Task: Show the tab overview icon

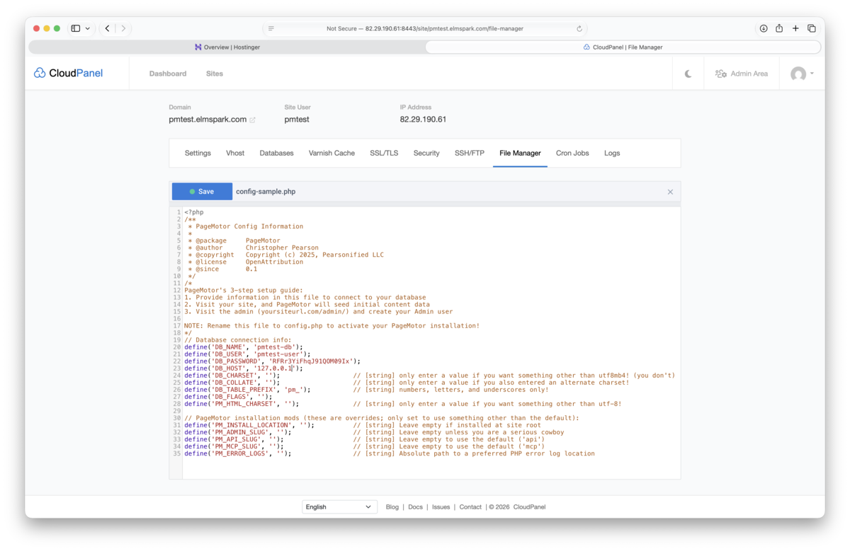Action: (x=812, y=28)
